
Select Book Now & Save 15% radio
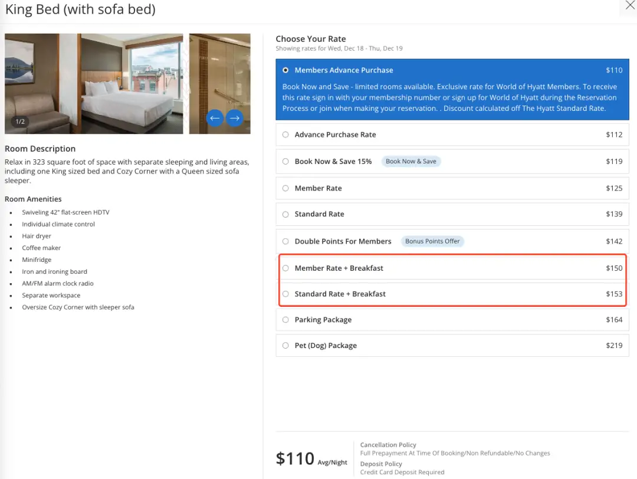click(285, 161)
